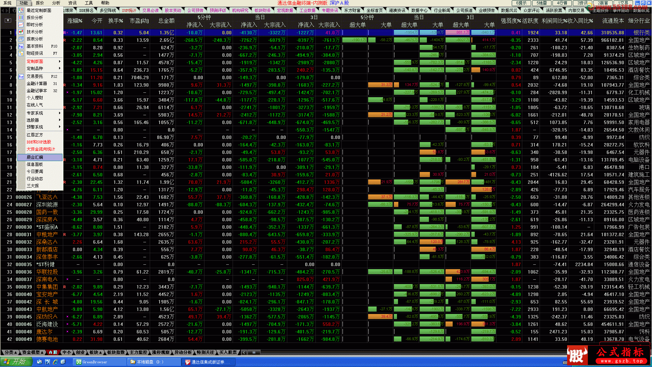652x367 pixels.
Task: Open GreenBrowser taskbar button
Action: tap(100, 362)
